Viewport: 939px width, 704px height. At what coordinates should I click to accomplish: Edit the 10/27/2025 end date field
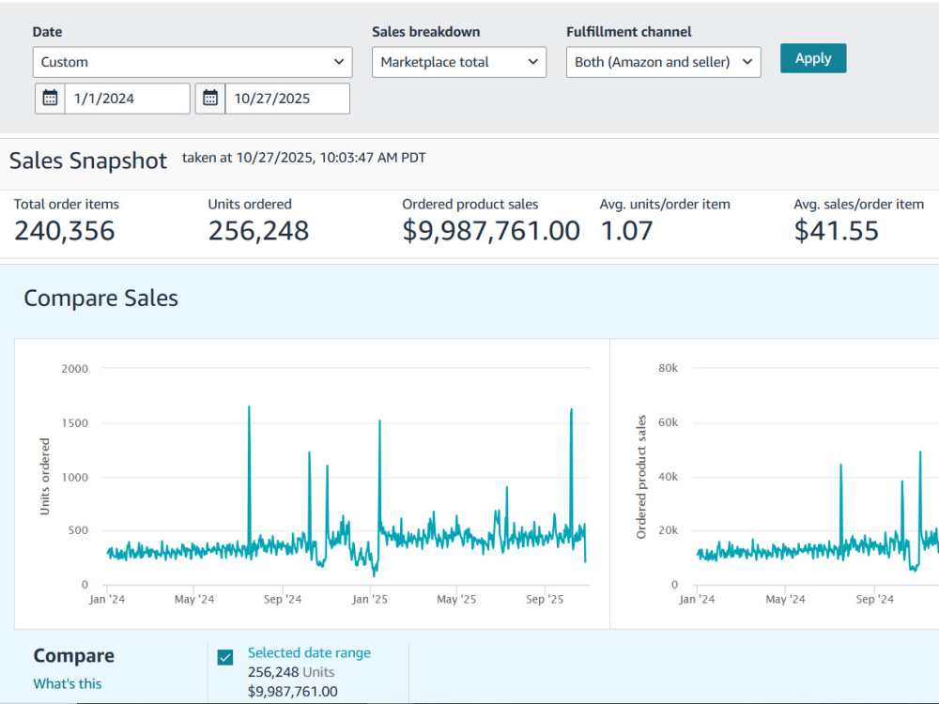point(287,99)
